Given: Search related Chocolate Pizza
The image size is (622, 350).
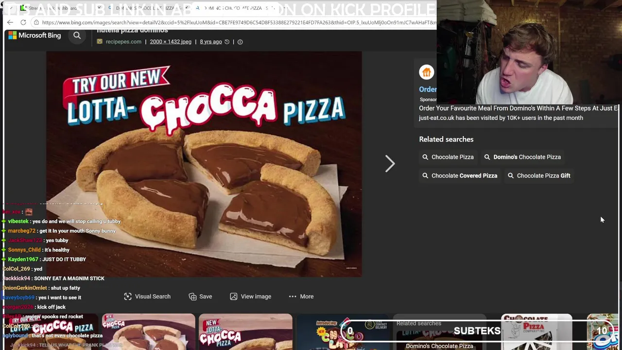Looking at the screenshot, I should (448, 157).
